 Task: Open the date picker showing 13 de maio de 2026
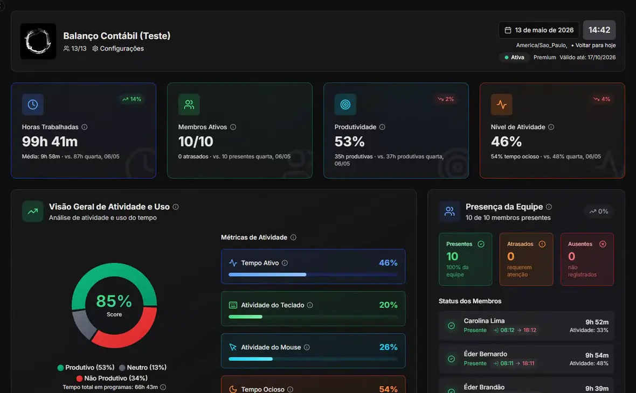538,30
